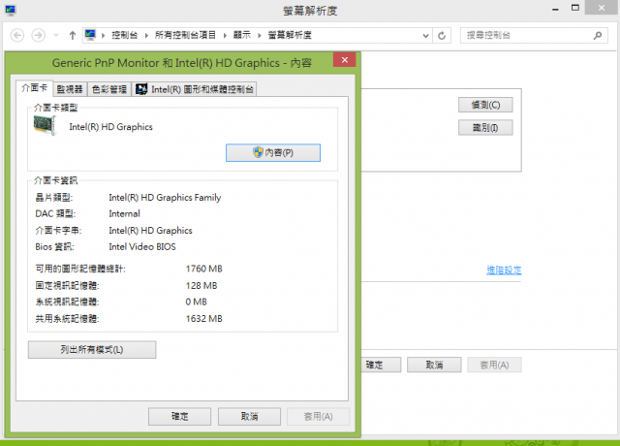620x446 pixels.
Task: Open adapter 內容(P) properties button
Action: click(273, 153)
